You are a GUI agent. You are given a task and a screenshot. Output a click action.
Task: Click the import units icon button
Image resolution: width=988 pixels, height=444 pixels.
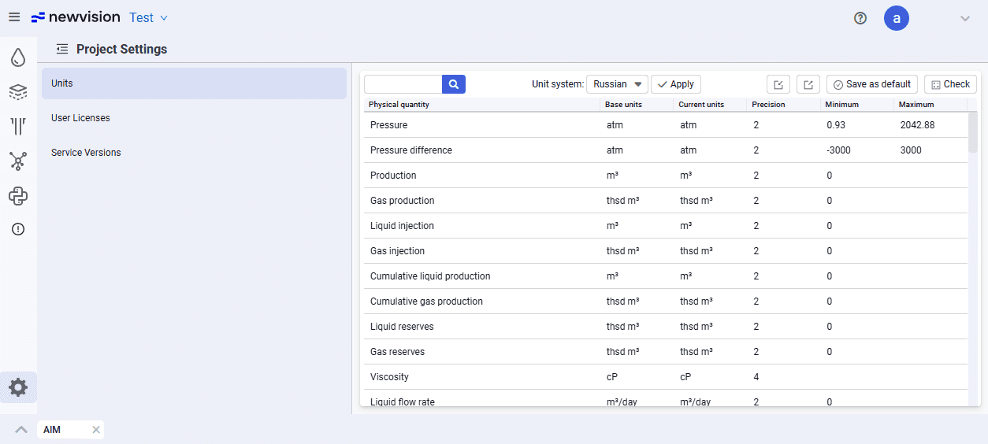point(778,84)
